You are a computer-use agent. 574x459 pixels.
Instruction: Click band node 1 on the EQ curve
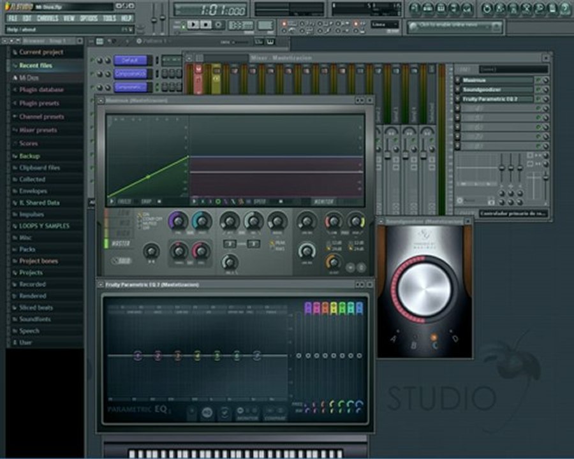click(138, 355)
